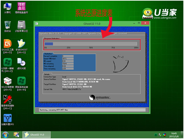Image resolution: width=184 pixels, height=139 pixels.
Task: Click the Source Partition details line
Action: [x=86, y=79]
